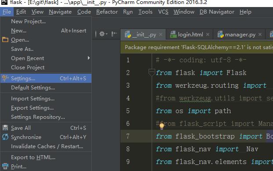Choose Import Settings... entry
Viewport: 273px width, 171px height.
46,99
